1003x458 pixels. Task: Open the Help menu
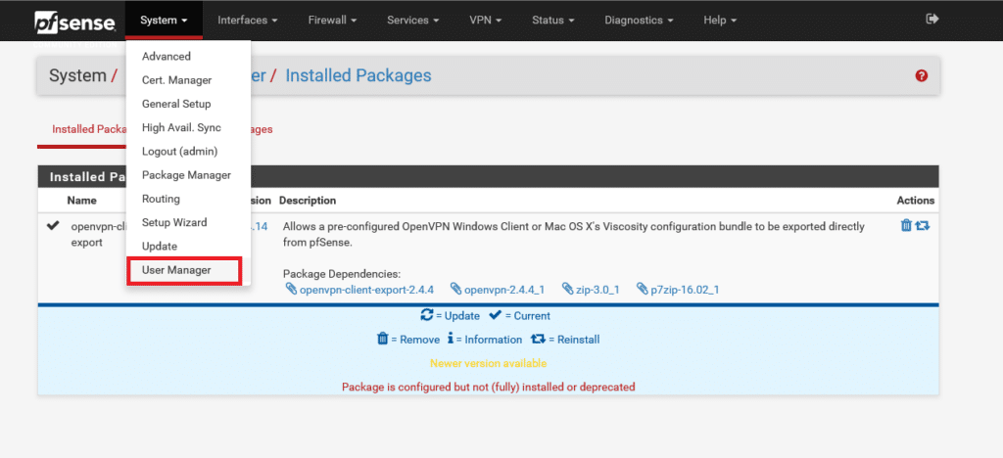pos(721,20)
